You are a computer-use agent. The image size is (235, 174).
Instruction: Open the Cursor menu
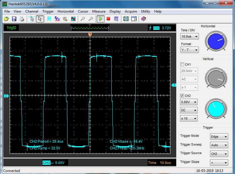point(83,11)
